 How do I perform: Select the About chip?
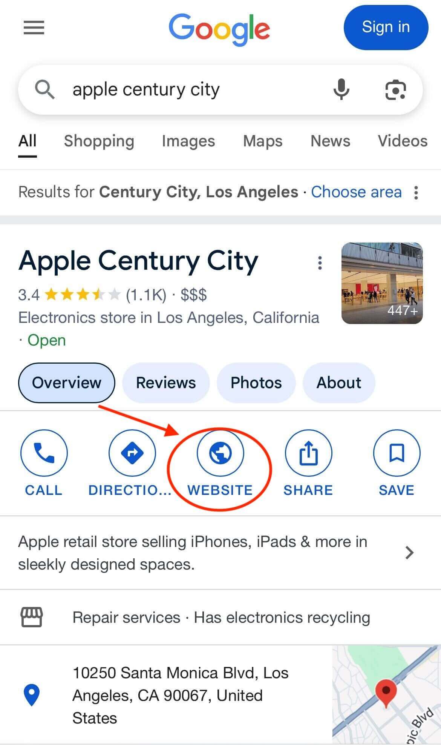(x=338, y=382)
